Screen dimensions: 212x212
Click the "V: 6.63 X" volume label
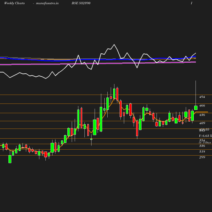pos(205,136)
